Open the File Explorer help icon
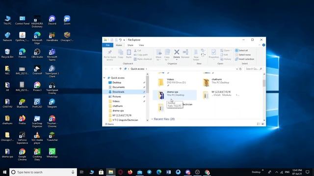 264,45
